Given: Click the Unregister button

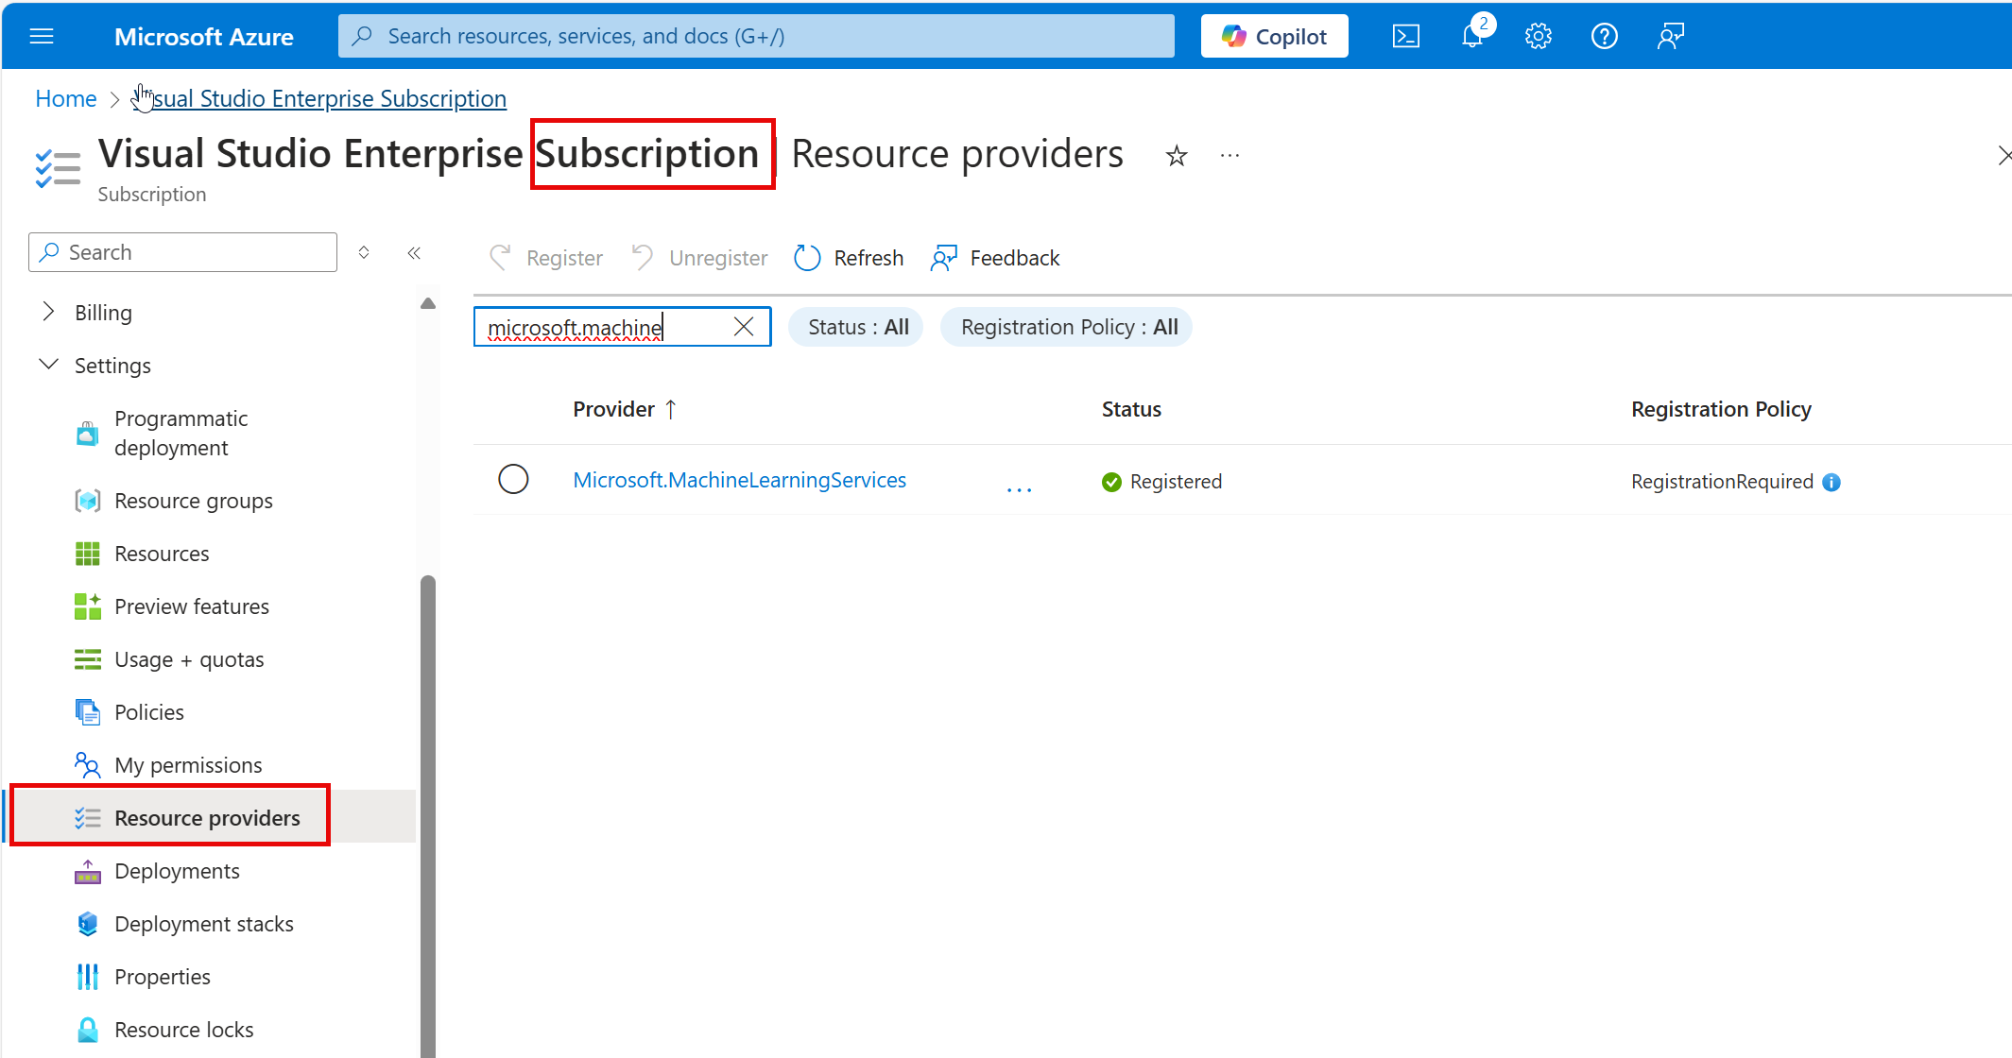Looking at the screenshot, I should click(699, 258).
